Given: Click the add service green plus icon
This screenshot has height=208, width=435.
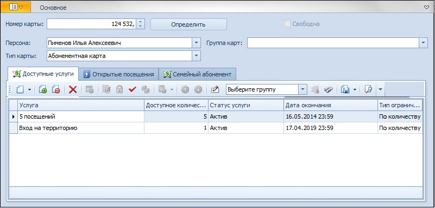Looking at the screenshot, I should tap(43, 89).
